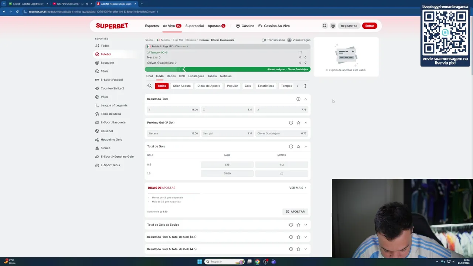Click the red Entrar button

click(x=370, y=26)
